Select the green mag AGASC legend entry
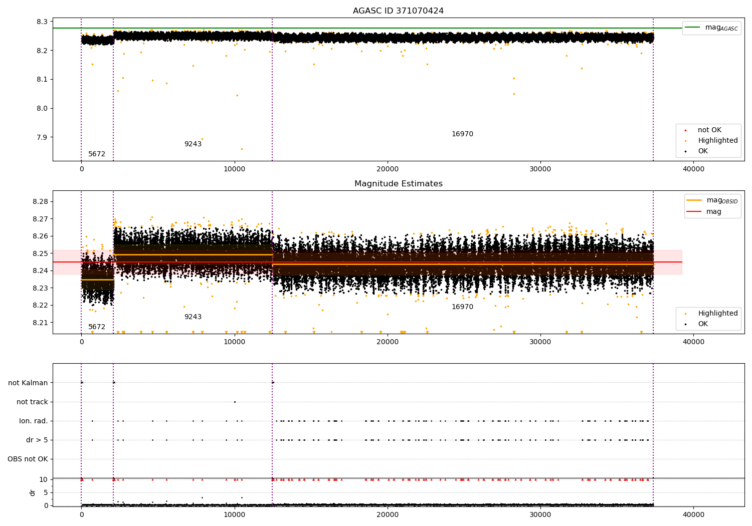The height and width of the screenshot is (526, 752). point(711,28)
